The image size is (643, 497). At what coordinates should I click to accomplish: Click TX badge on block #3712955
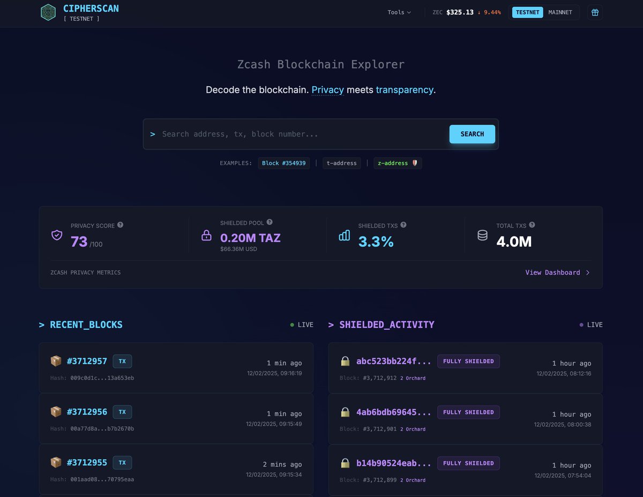[122, 463]
